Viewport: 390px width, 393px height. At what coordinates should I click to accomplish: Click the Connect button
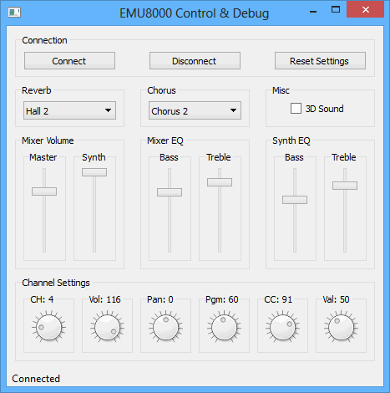tap(69, 61)
